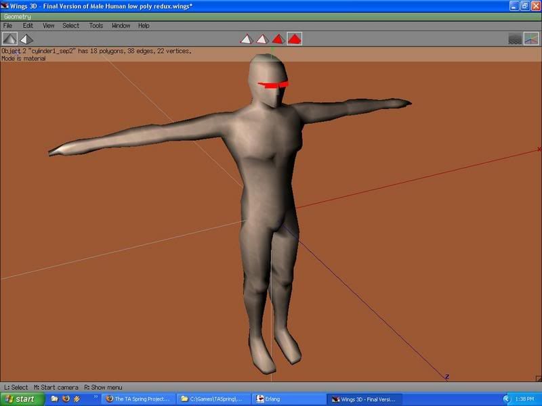Expand hidden system tray icons
This screenshot has width=542, height=406.
tap(506, 399)
